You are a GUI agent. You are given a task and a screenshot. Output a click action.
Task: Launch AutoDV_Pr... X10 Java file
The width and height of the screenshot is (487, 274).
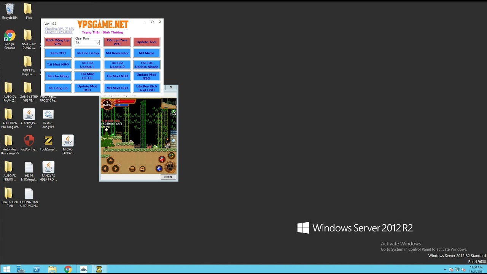tap(29, 118)
